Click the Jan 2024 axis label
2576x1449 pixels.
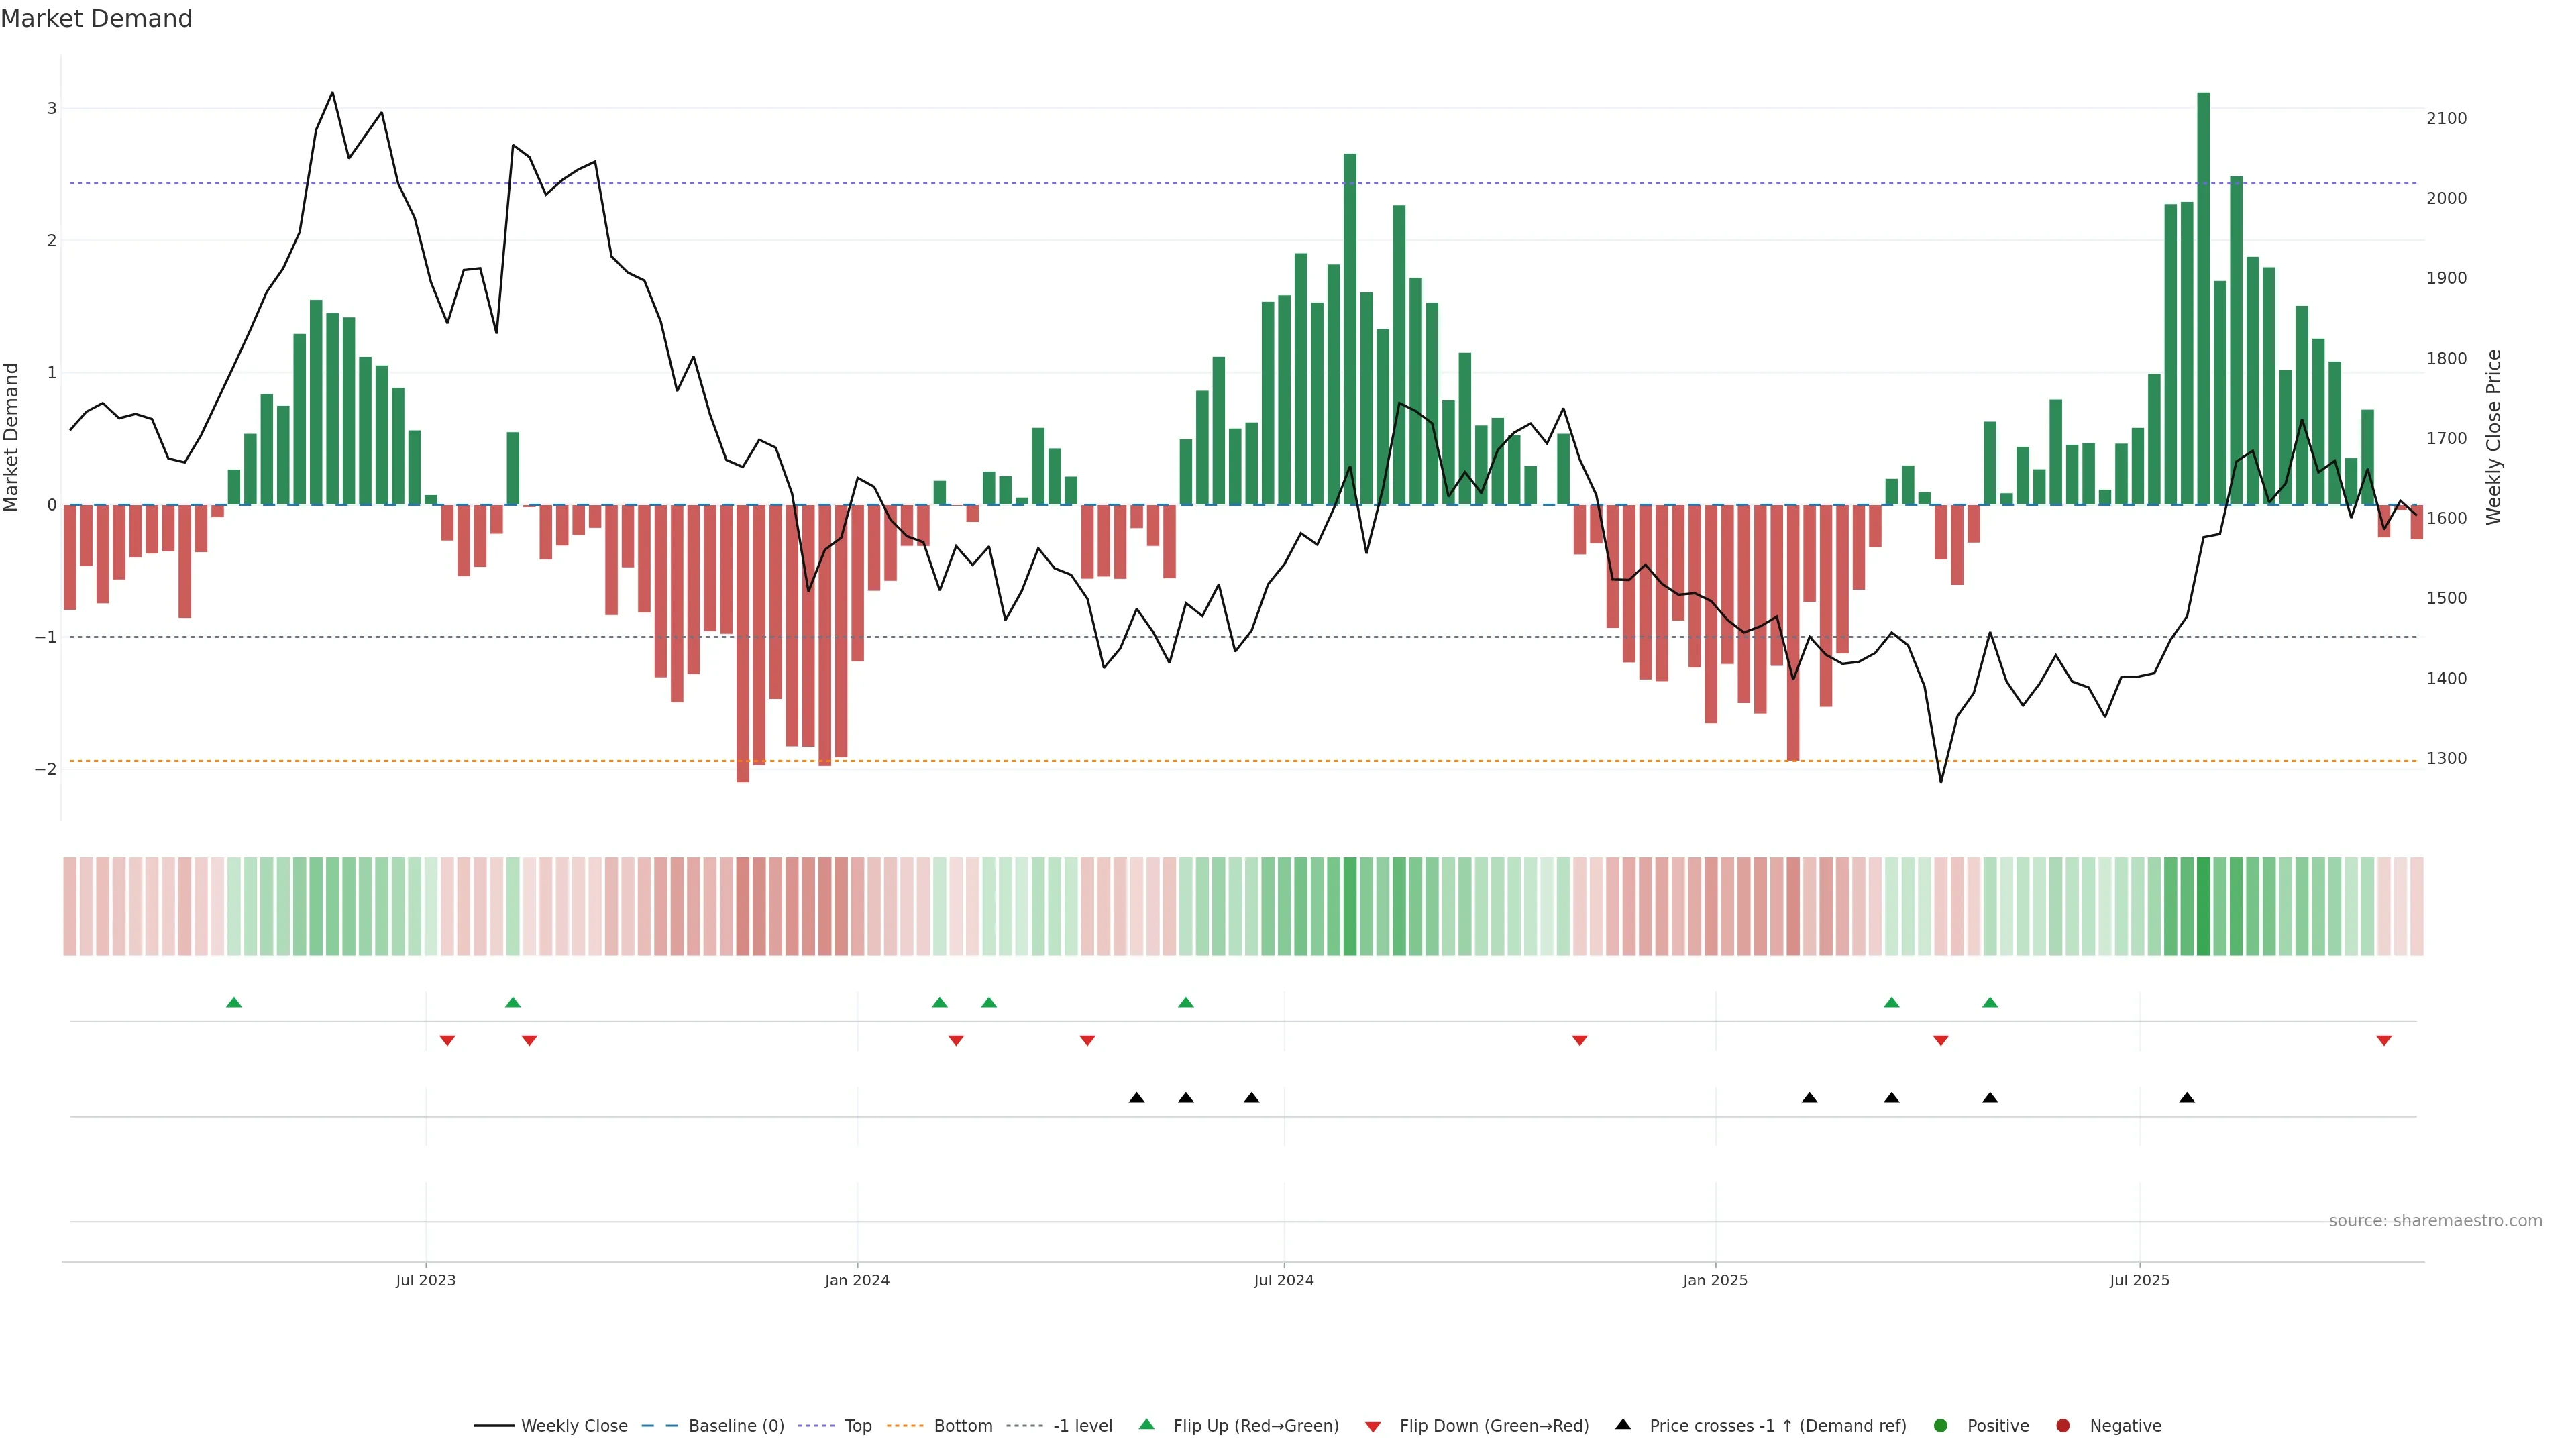point(857,1280)
